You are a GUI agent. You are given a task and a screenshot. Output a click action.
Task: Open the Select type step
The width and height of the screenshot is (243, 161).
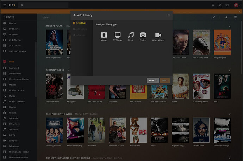pos(80,23)
